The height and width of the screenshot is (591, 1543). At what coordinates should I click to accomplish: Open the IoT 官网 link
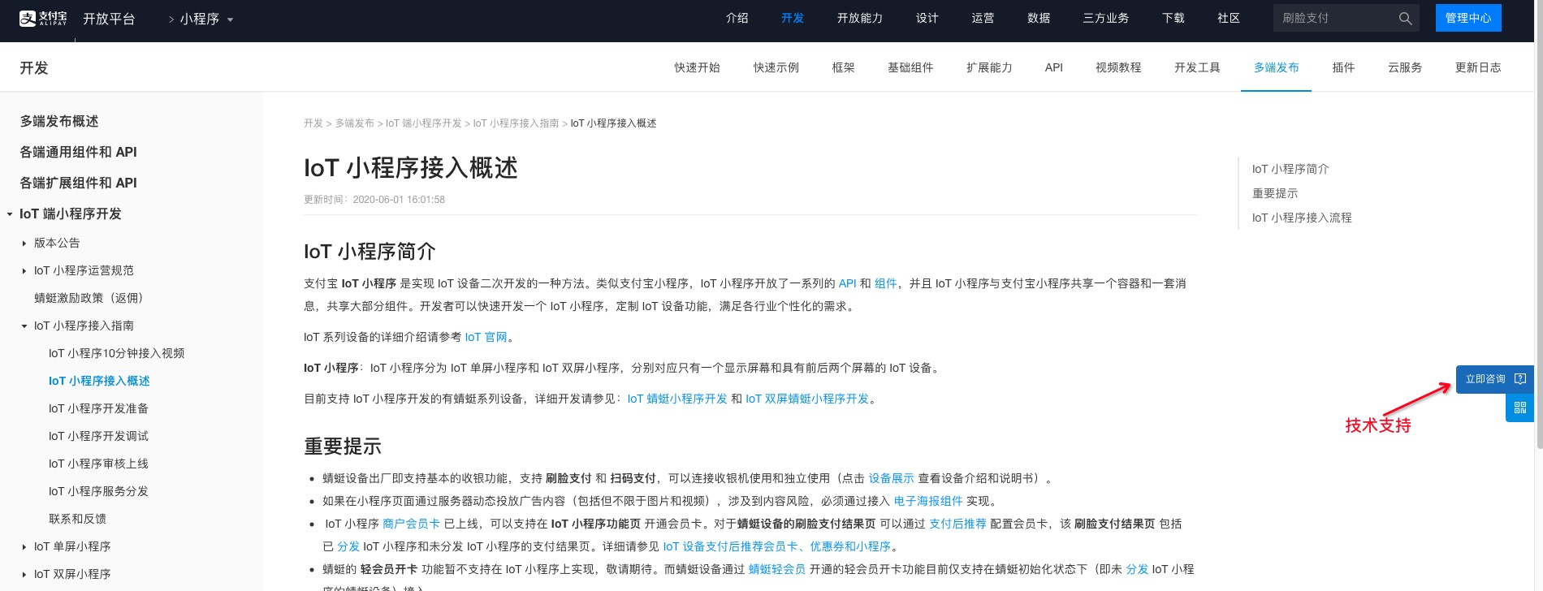pos(486,337)
